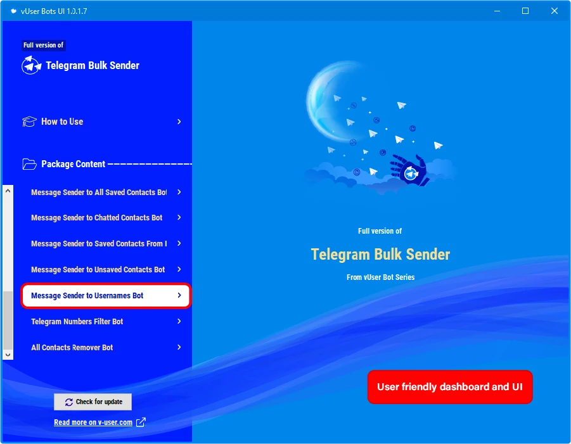Click the graduation cap icon beside How to Use
Image resolution: width=571 pixels, height=444 pixels.
pos(29,122)
